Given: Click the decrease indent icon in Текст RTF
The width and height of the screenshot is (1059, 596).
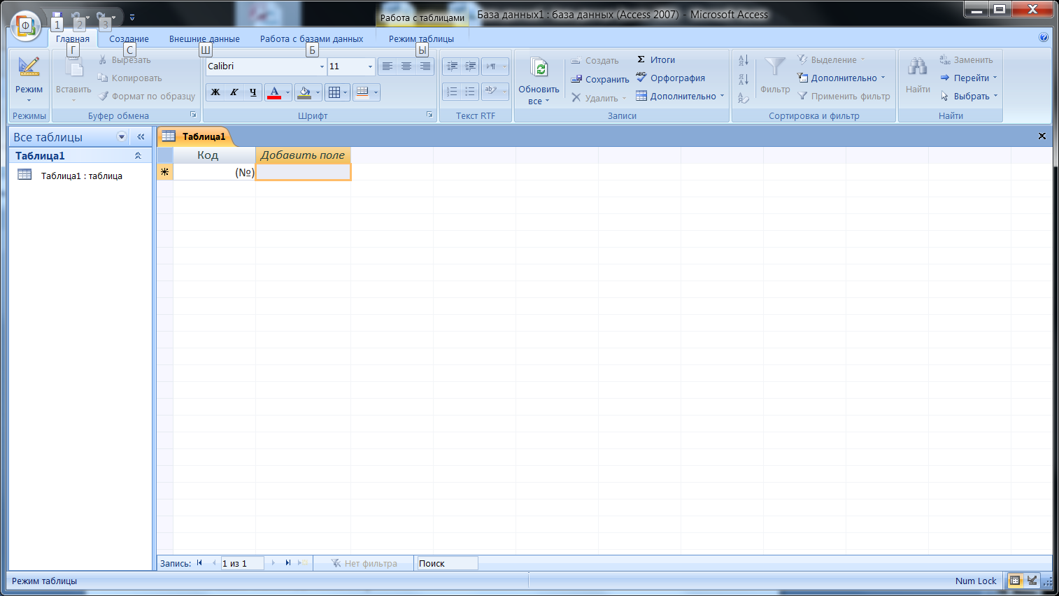Looking at the screenshot, I should tap(452, 66).
